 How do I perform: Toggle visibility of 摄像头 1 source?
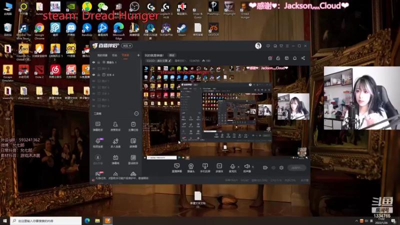93,62
